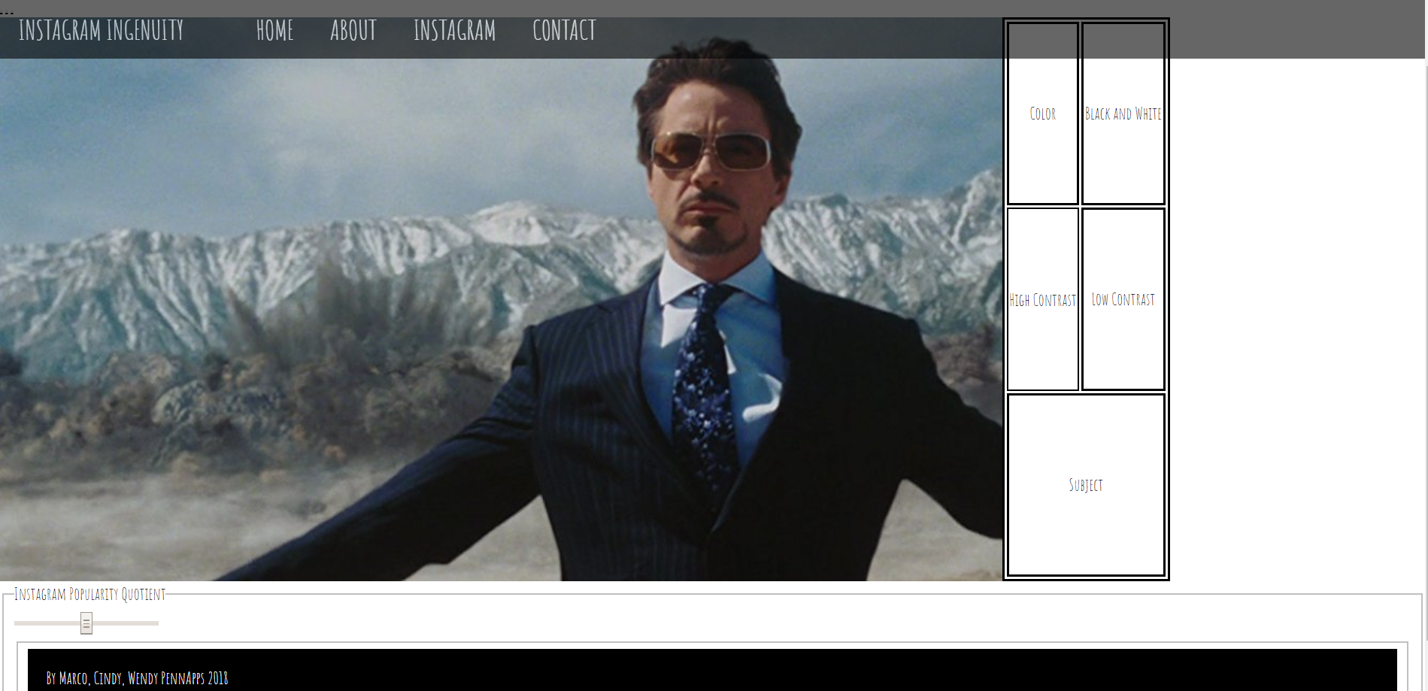Open the Instagram nav item
Screen dimensions: 1428x691
(454, 31)
